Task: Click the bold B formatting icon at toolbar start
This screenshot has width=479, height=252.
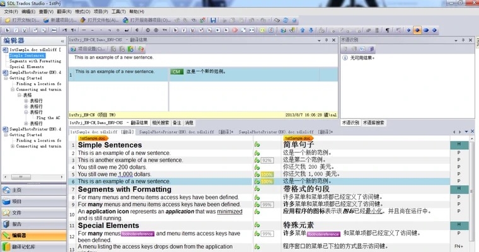Action: (x=8, y=30)
